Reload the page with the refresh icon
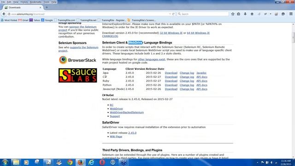This screenshot has height=166, width=295. 173,14
